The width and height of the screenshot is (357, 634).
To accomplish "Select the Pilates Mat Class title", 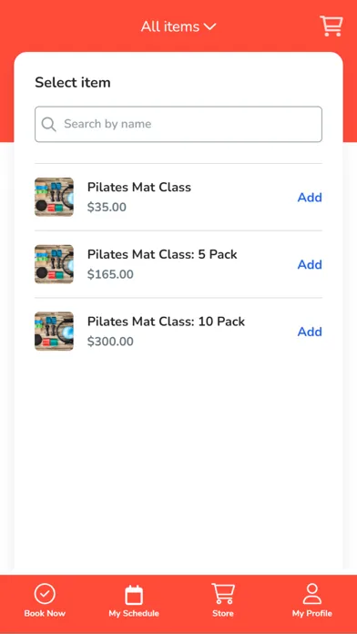I will [x=139, y=188].
